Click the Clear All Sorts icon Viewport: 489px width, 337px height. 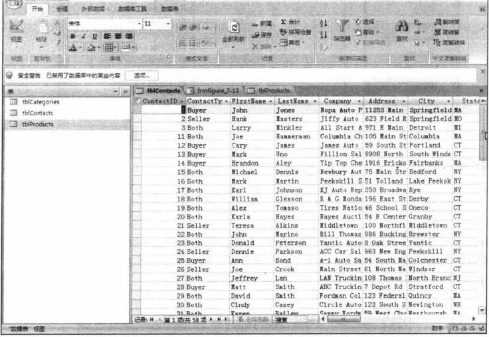[x=324, y=47]
